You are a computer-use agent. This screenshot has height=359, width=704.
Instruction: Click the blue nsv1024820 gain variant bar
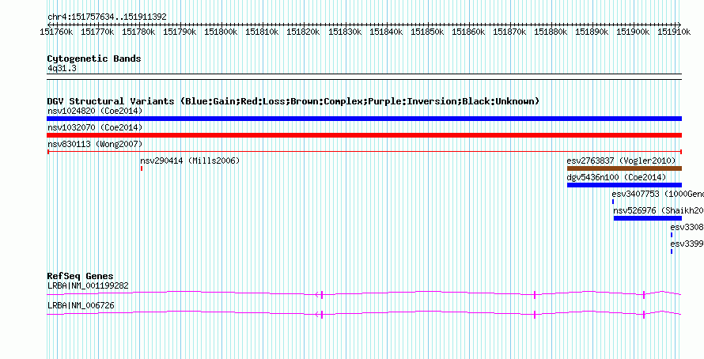pos(364,119)
